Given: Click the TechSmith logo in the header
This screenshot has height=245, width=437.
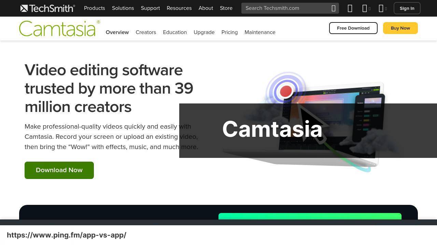Looking at the screenshot, I should (47, 8).
